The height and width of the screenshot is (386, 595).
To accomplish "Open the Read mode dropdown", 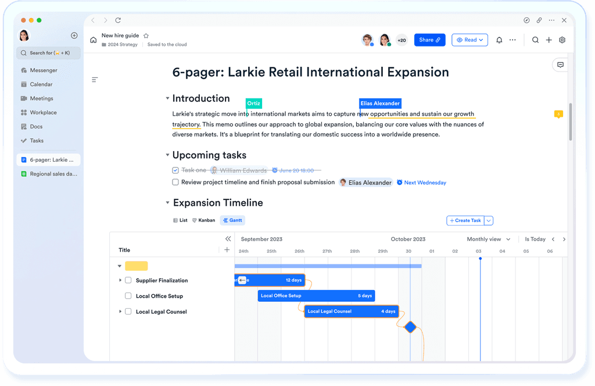I will 469,40.
